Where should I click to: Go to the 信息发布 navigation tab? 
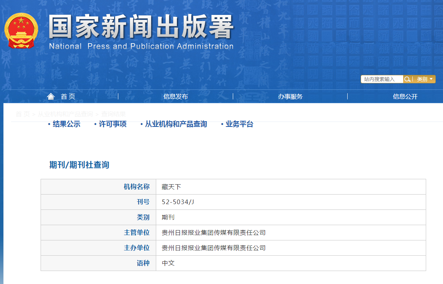point(175,96)
